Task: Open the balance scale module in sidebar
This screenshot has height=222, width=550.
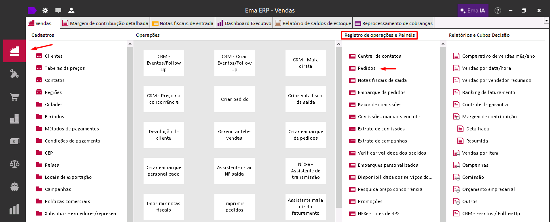Action: [15, 164]
